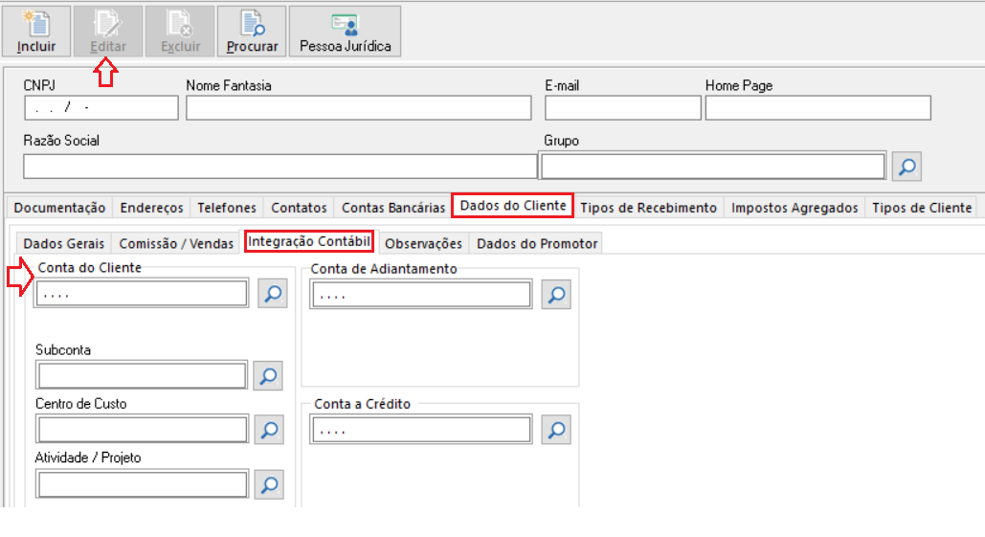Open the Procurar search tool
The width and height of the screenshot is (985, 537).
point(252,32)
